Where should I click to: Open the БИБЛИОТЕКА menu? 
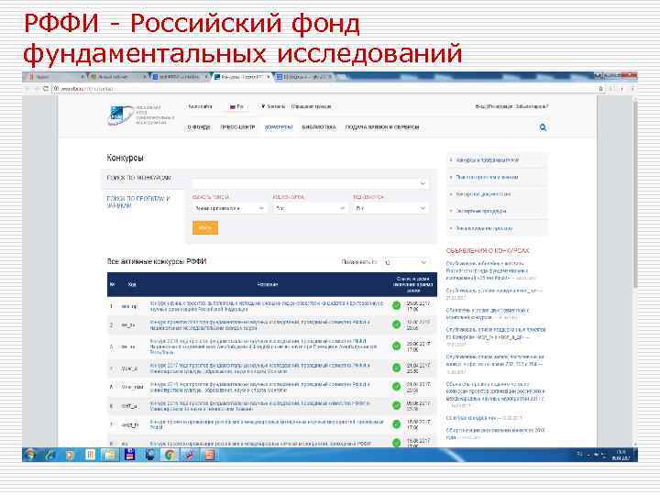(319, 127)
